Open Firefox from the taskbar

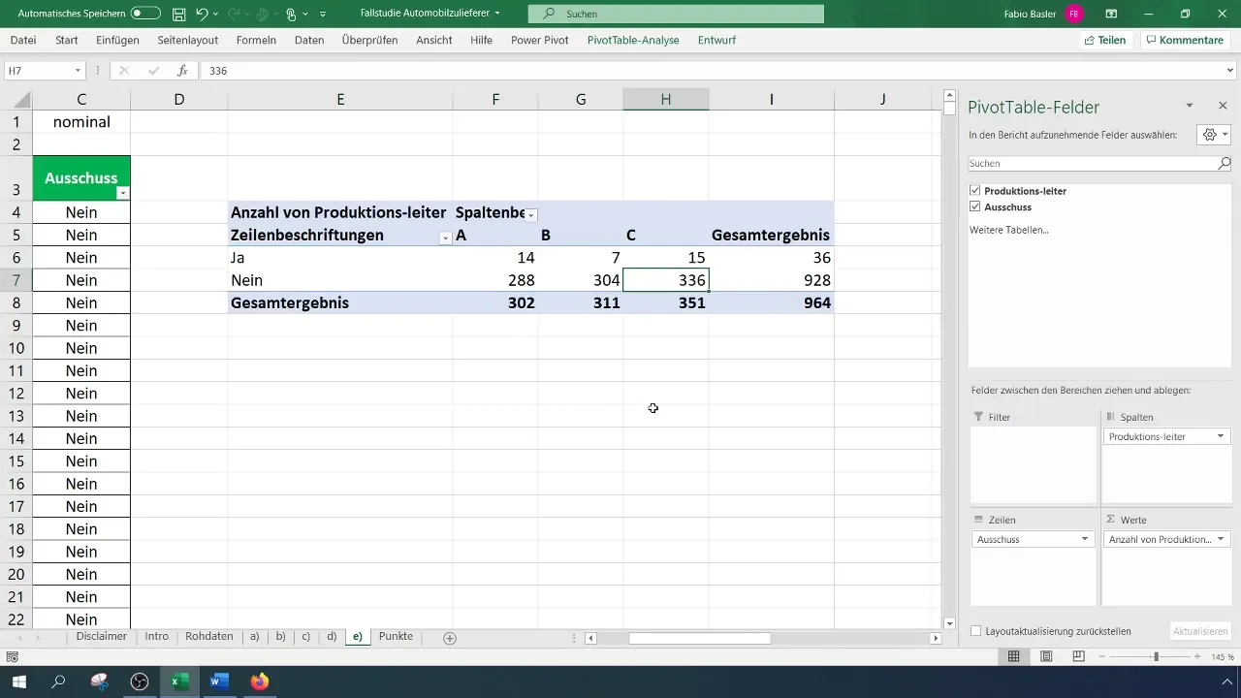[259, 682]
